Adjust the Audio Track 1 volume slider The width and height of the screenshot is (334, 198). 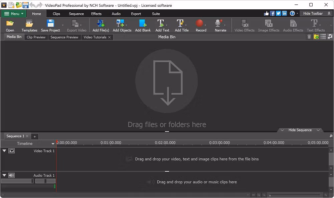[17, 181]
